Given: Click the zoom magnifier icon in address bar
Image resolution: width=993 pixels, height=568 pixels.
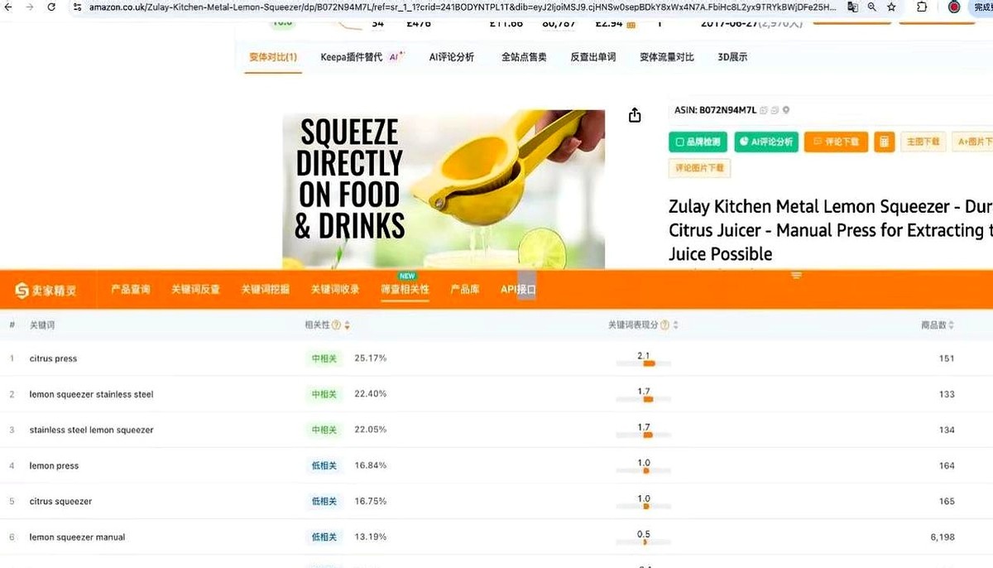Looking at the screenshot, I should coord(871,7).
